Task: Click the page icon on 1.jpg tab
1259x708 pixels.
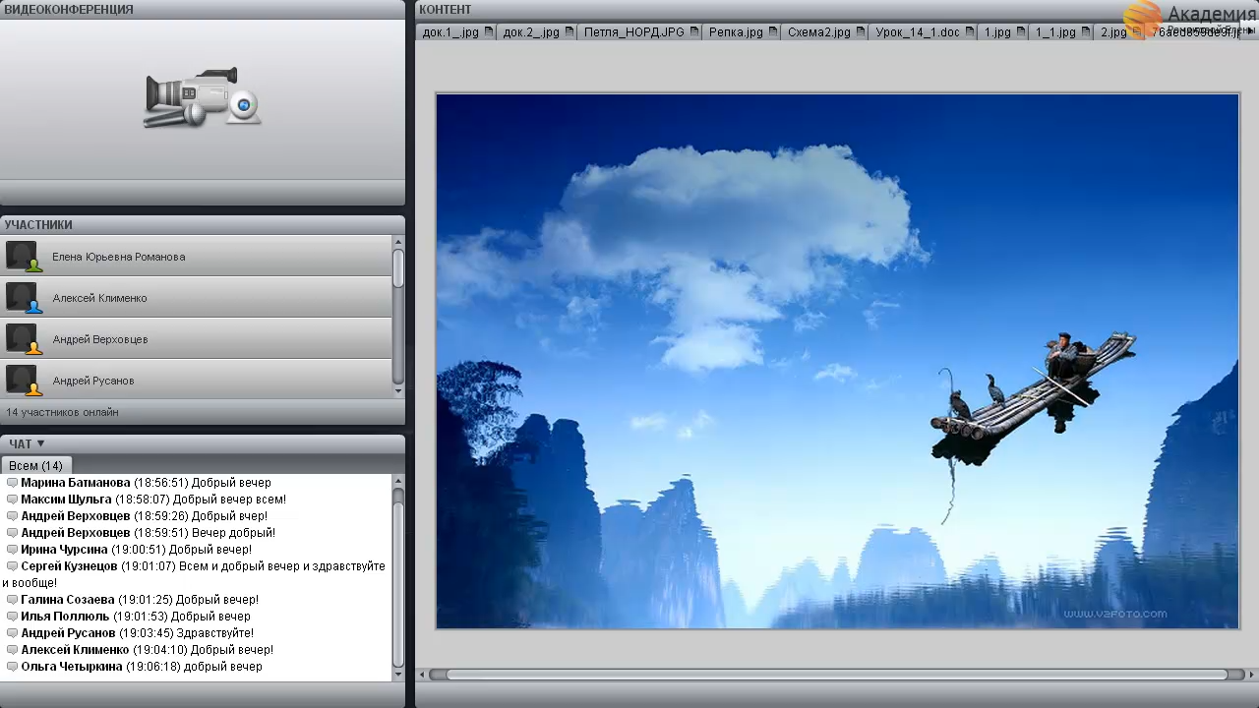Action: (1021, 31)
